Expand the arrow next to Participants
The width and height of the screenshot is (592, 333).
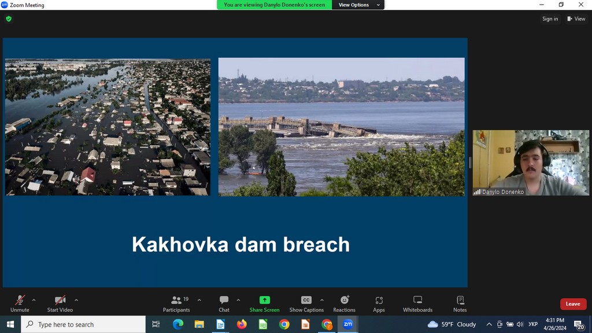pyautogui.click(x=199, y=300)
